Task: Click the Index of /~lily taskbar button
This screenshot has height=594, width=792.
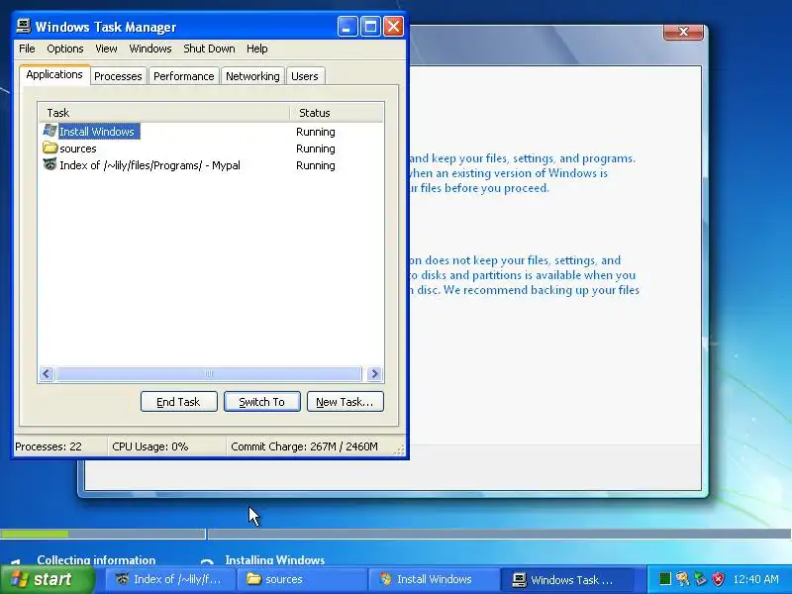Action: tap(170, 579)
